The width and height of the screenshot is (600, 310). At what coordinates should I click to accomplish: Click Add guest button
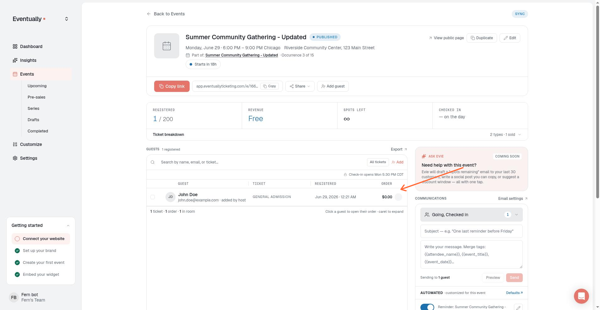tap(333, 86)
